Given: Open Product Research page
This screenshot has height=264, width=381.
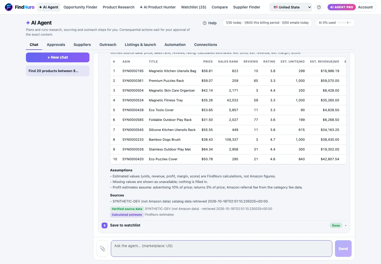Looking at the screenshot, I should click(119, 7).
